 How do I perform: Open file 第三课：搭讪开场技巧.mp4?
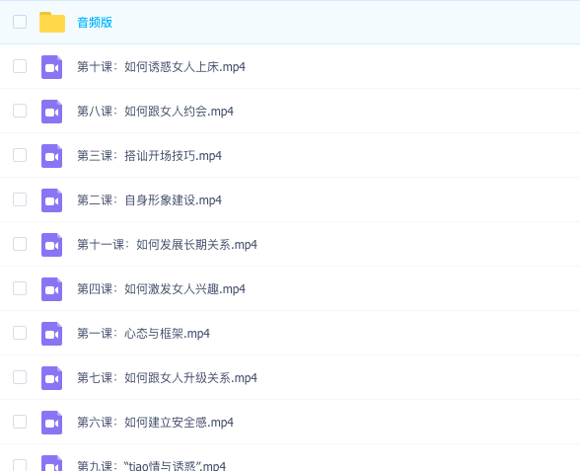[150, 156]
